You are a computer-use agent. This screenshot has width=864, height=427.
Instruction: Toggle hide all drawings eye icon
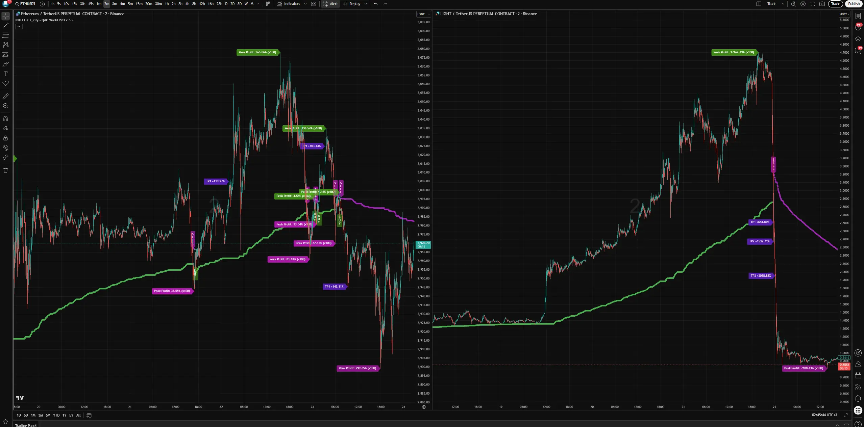click(x=5, y=148)
